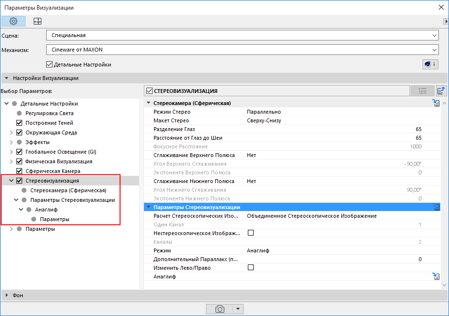Collapse Параметры Стереовизуализации properties group

(148, 207)
